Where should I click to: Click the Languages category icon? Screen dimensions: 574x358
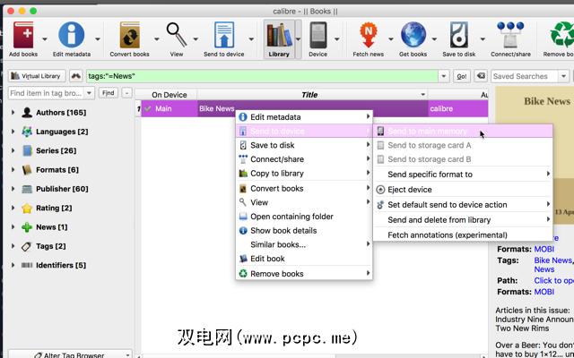pyautogui.click(x=27, y=132)
